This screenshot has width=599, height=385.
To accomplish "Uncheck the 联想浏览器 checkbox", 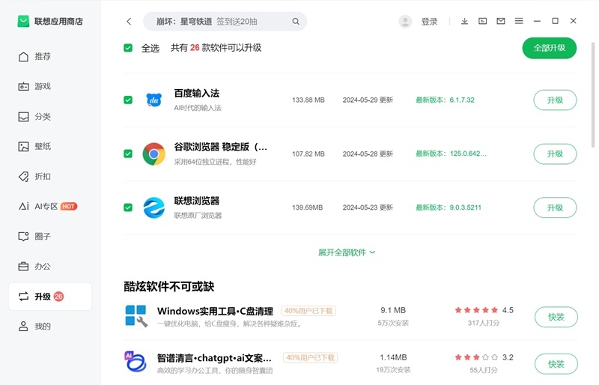I will pyautogui.click(x=128, y=207).
